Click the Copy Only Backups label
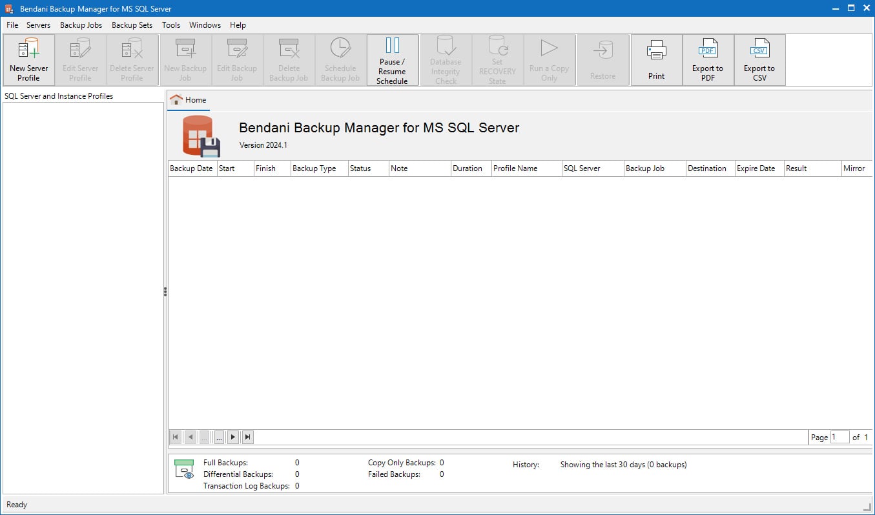Viewport: 875px width, 515px height. click(x=402, y=463)
